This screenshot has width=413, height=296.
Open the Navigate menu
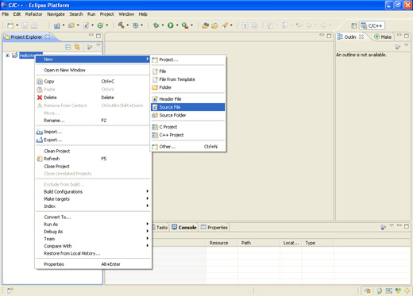tap(56, 14)
